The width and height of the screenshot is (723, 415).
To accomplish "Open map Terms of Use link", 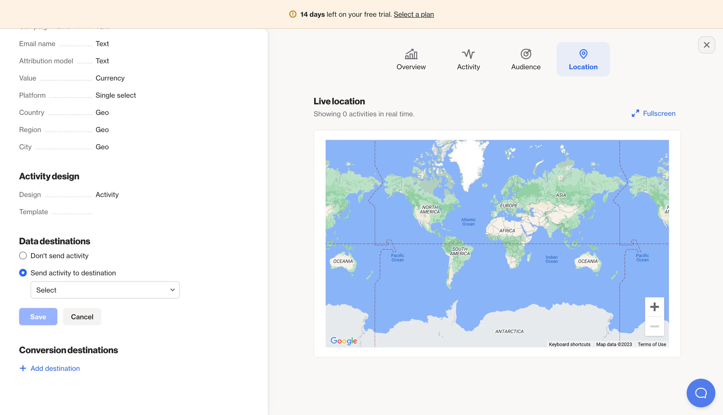I will (x=652, y=344).
